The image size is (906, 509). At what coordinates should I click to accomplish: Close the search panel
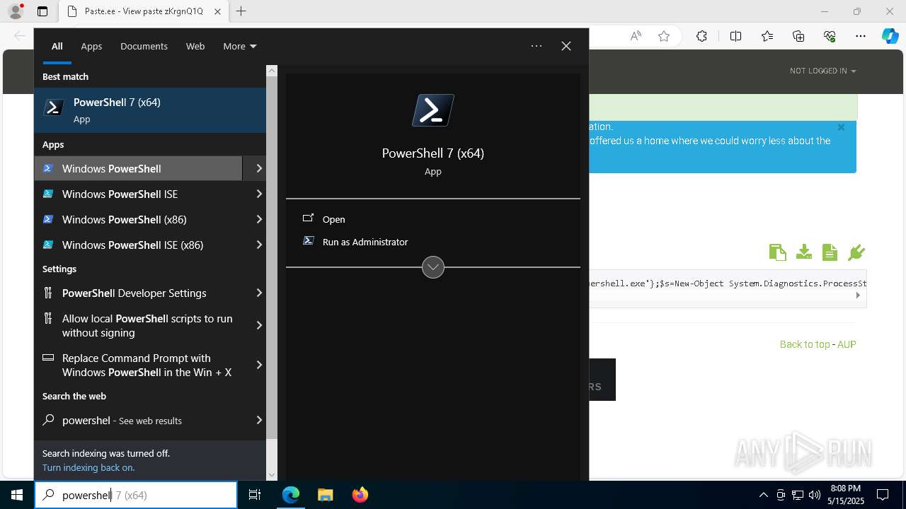tap(566, 46)
